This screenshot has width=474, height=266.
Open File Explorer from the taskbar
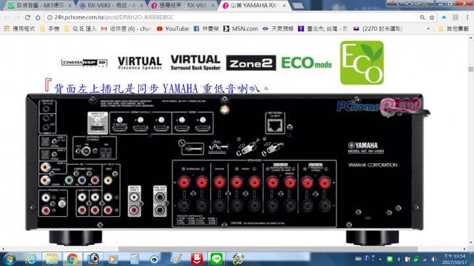[52, 259]
